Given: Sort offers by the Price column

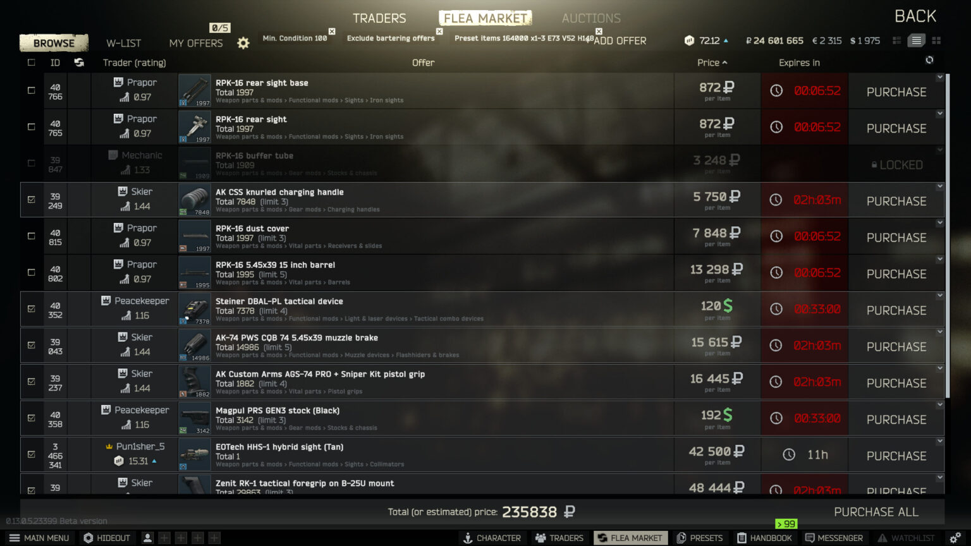Looking at the screenshot, I should click(712, 63).
